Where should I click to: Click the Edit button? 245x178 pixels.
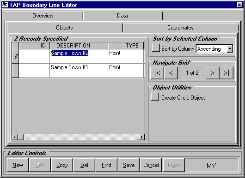(40, 165)
